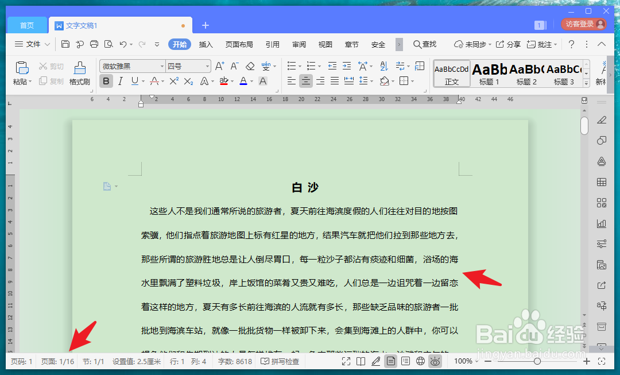Open the font size dropdown
Viewport: 620px width, 375px height.
207,66
